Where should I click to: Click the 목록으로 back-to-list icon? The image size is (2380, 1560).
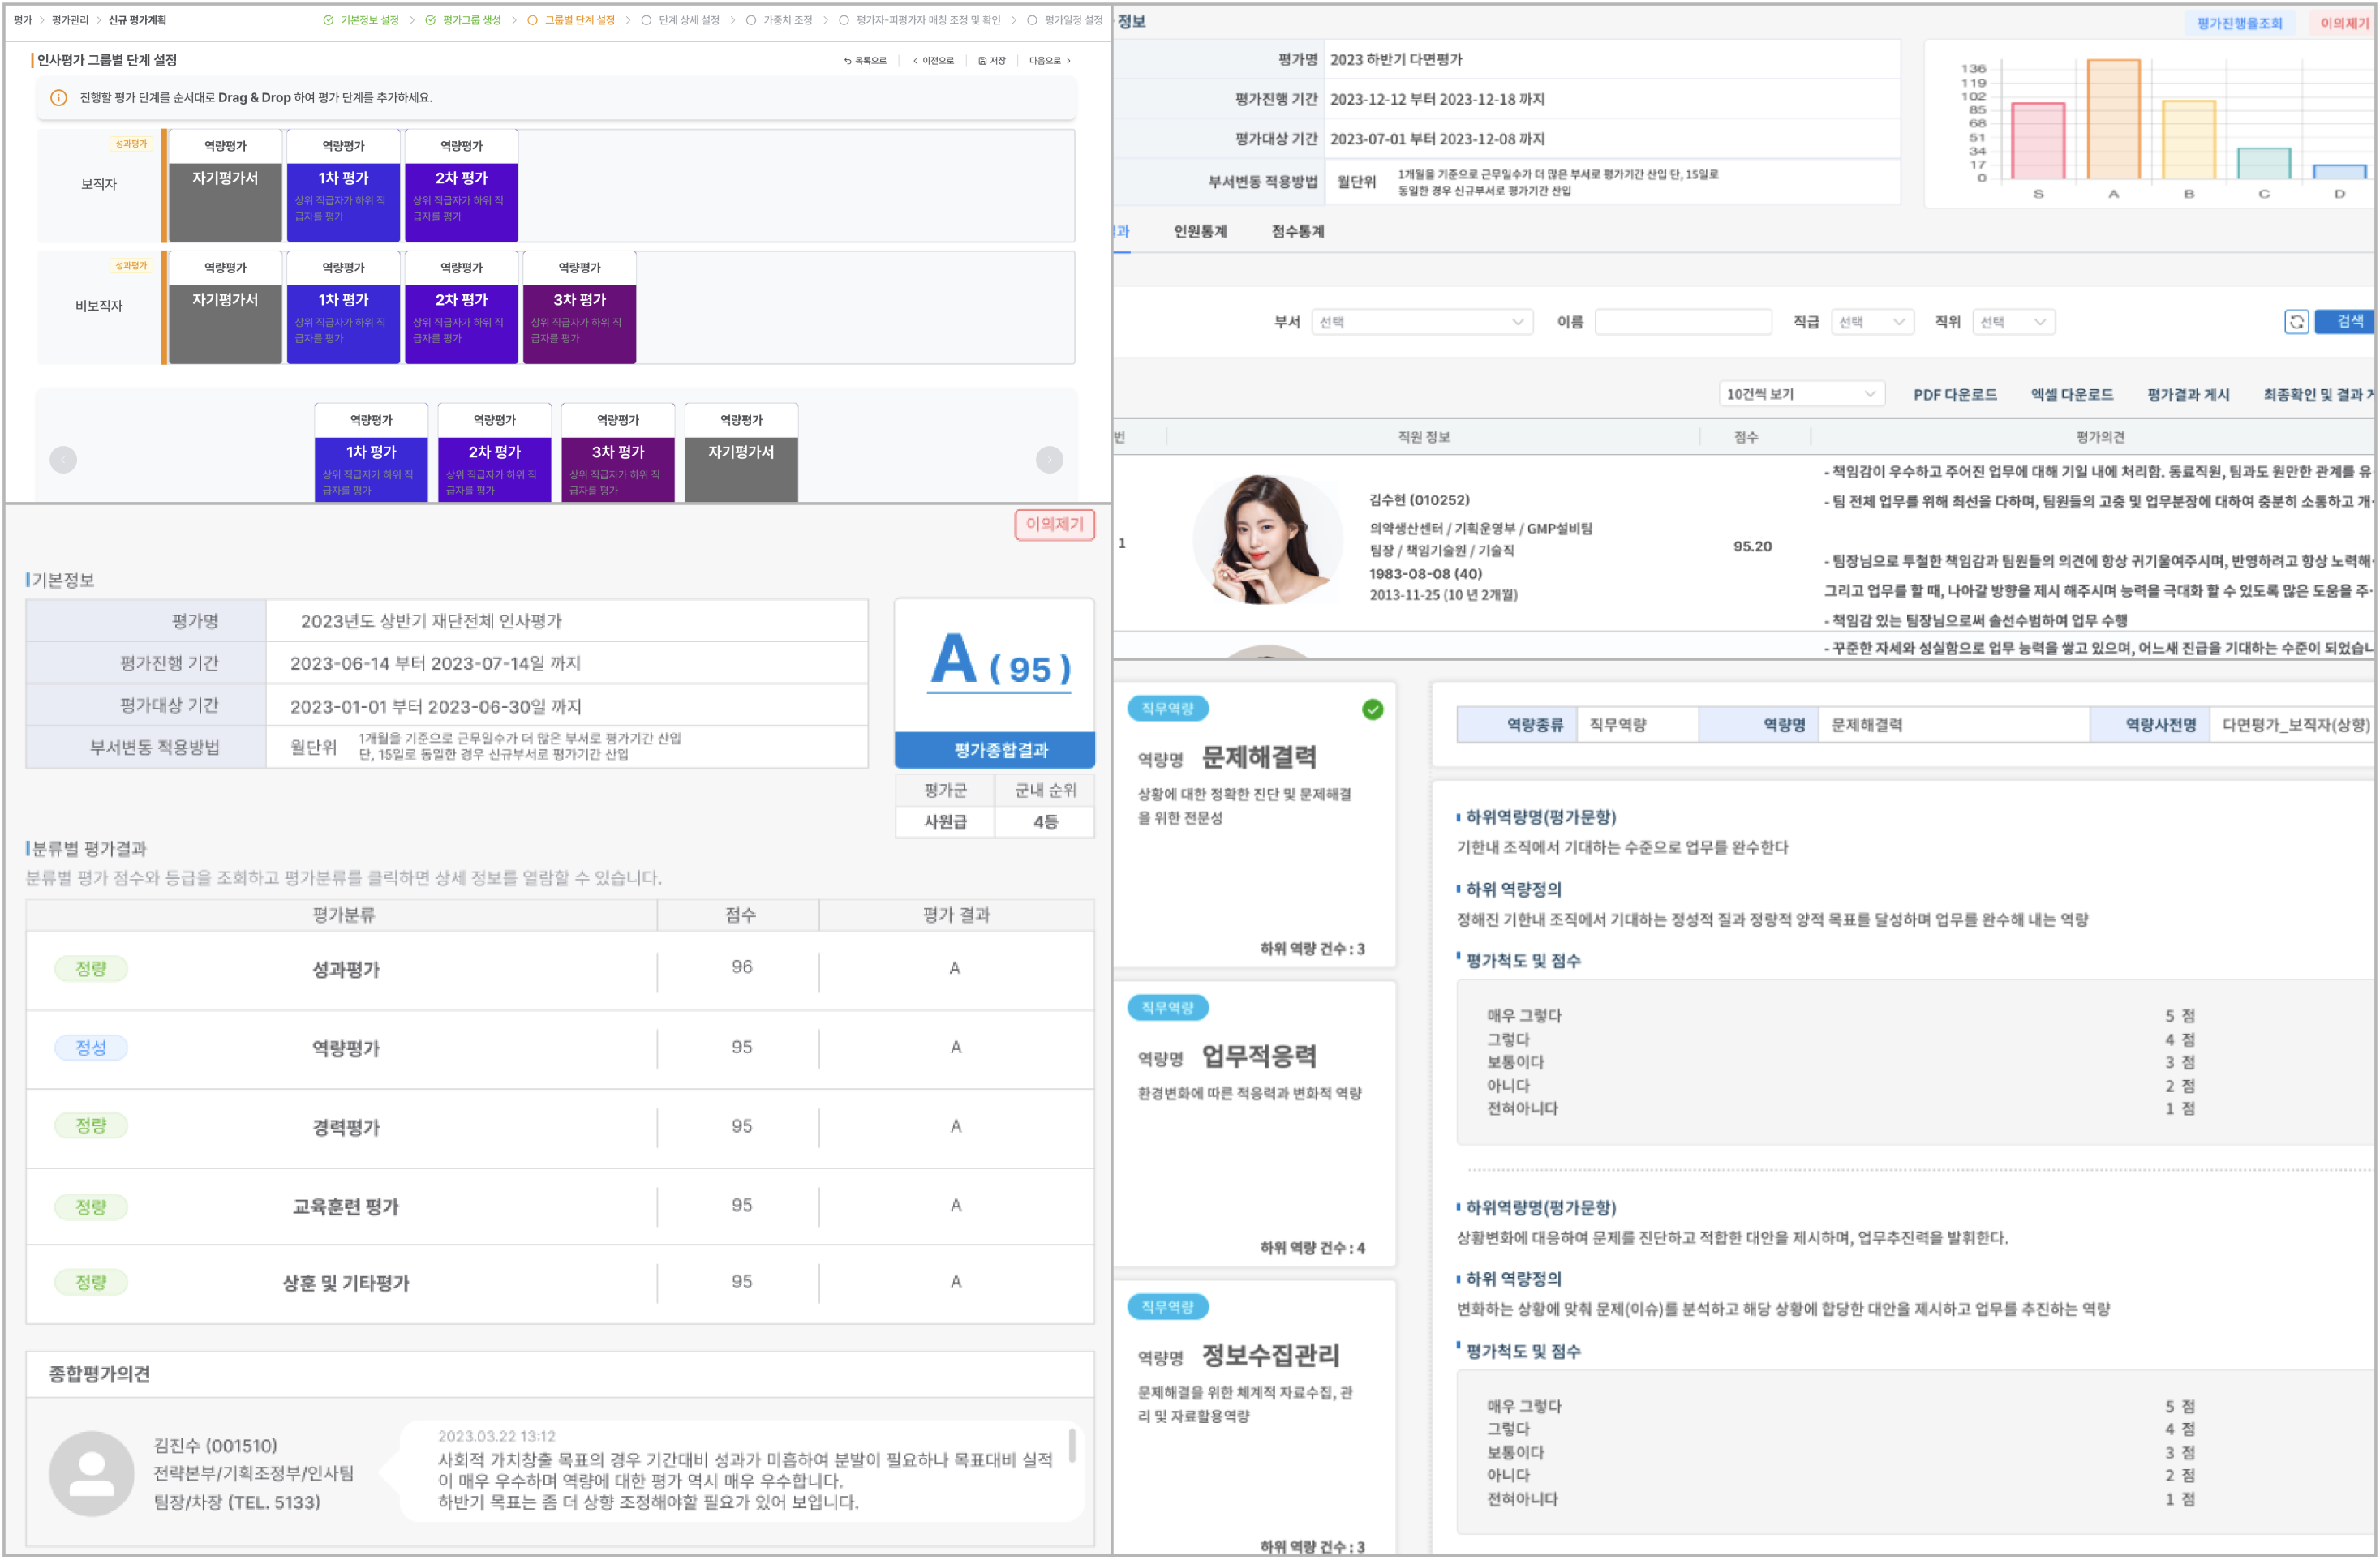point(848,61)
